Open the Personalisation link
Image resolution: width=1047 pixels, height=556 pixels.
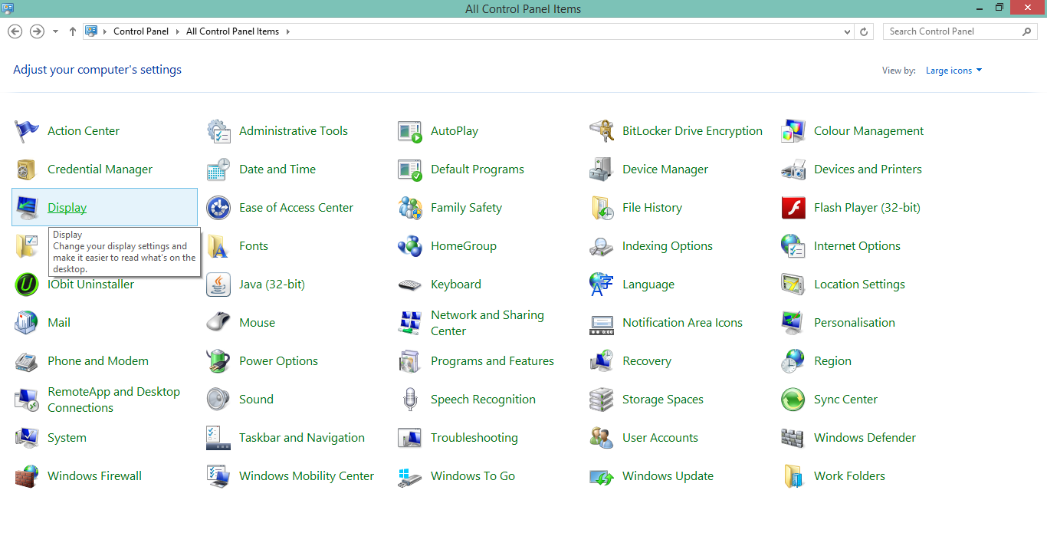click(855, 323)
